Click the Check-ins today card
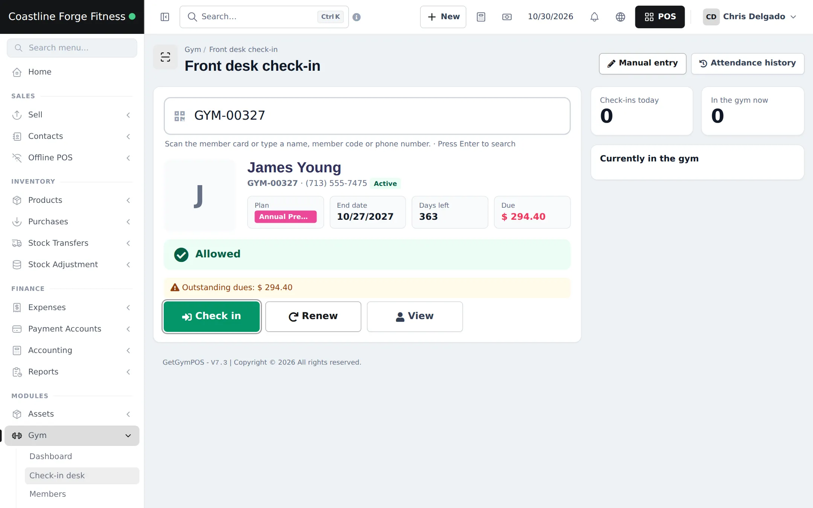This screenshot has width=813, height=508. click(642, 111)
